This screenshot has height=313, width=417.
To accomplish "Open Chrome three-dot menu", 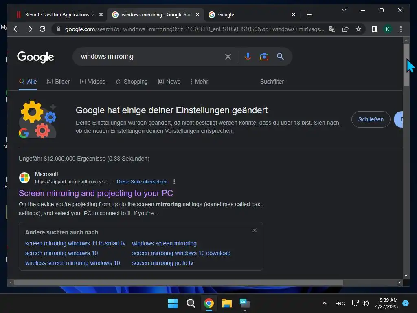I will 401,29.
